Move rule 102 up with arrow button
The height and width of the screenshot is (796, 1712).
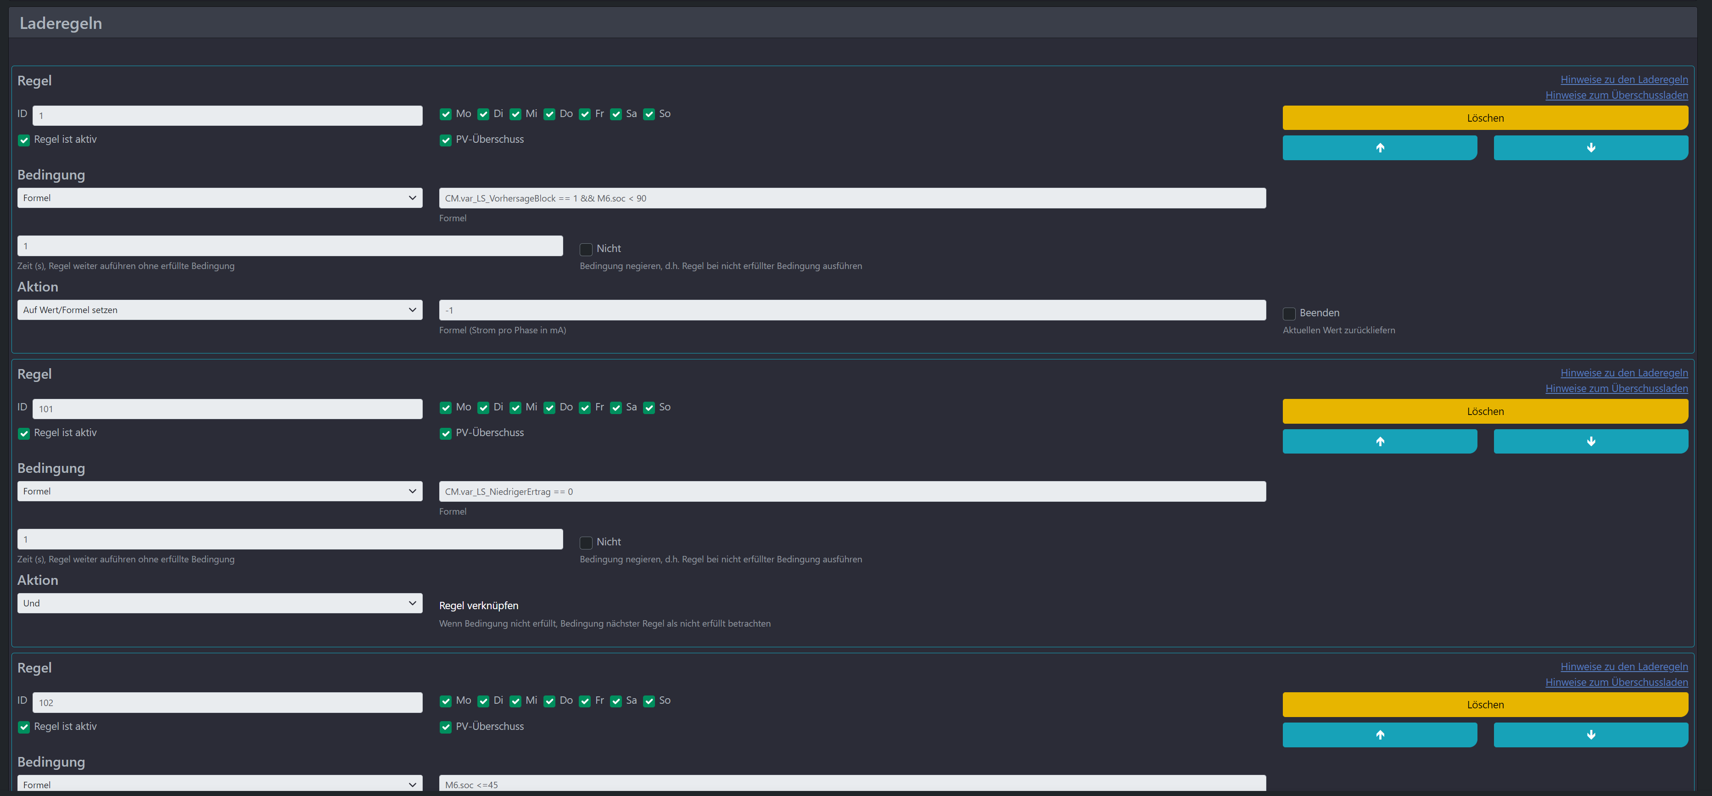1379,734
